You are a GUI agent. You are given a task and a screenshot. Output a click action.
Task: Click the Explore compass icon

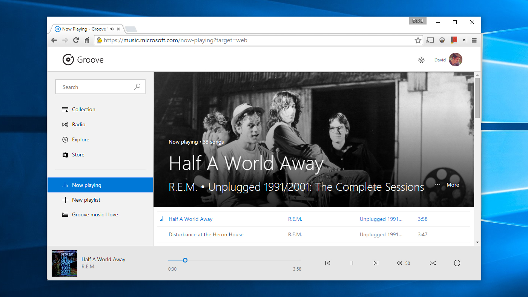pyautogui.click(x=65, y=139)
